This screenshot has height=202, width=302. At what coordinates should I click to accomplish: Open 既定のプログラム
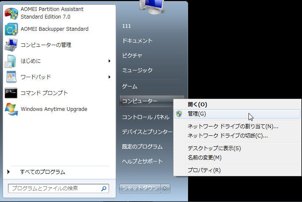coord(142,147)
